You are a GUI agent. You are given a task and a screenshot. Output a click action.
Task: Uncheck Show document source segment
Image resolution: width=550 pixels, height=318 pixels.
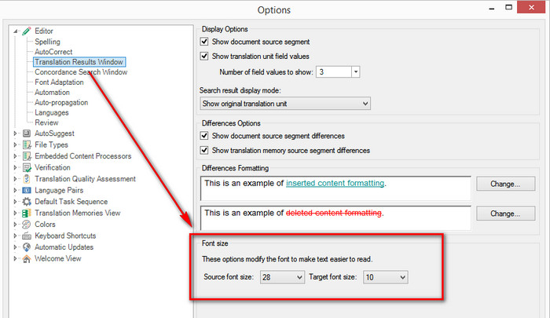click(x=204, y=42)
